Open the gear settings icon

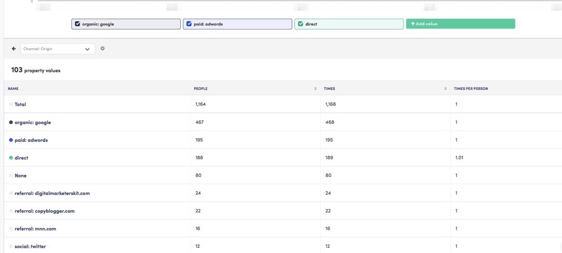pyautogui.click(x=102, y=49)
